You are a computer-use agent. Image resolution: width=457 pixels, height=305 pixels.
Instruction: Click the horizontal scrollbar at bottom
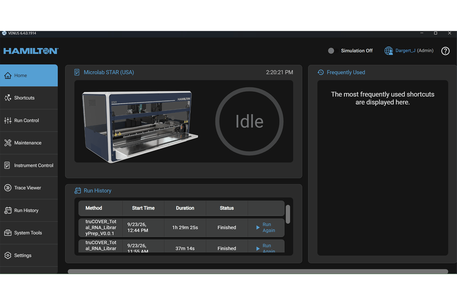coord(258,272)
